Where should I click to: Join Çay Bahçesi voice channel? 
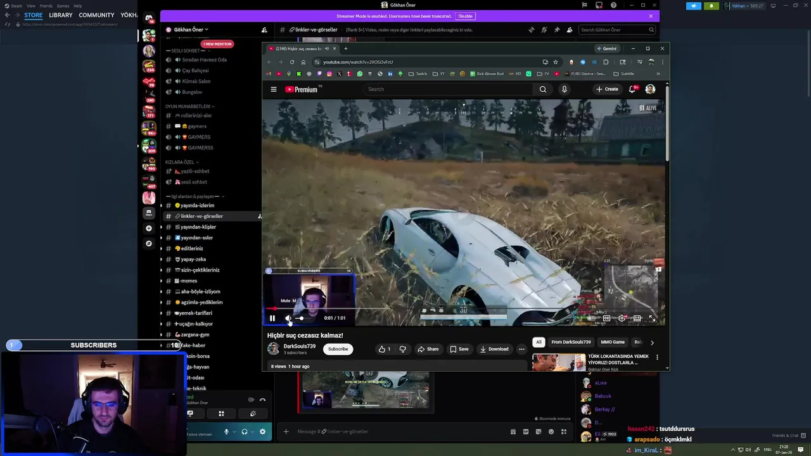point(195,70)
